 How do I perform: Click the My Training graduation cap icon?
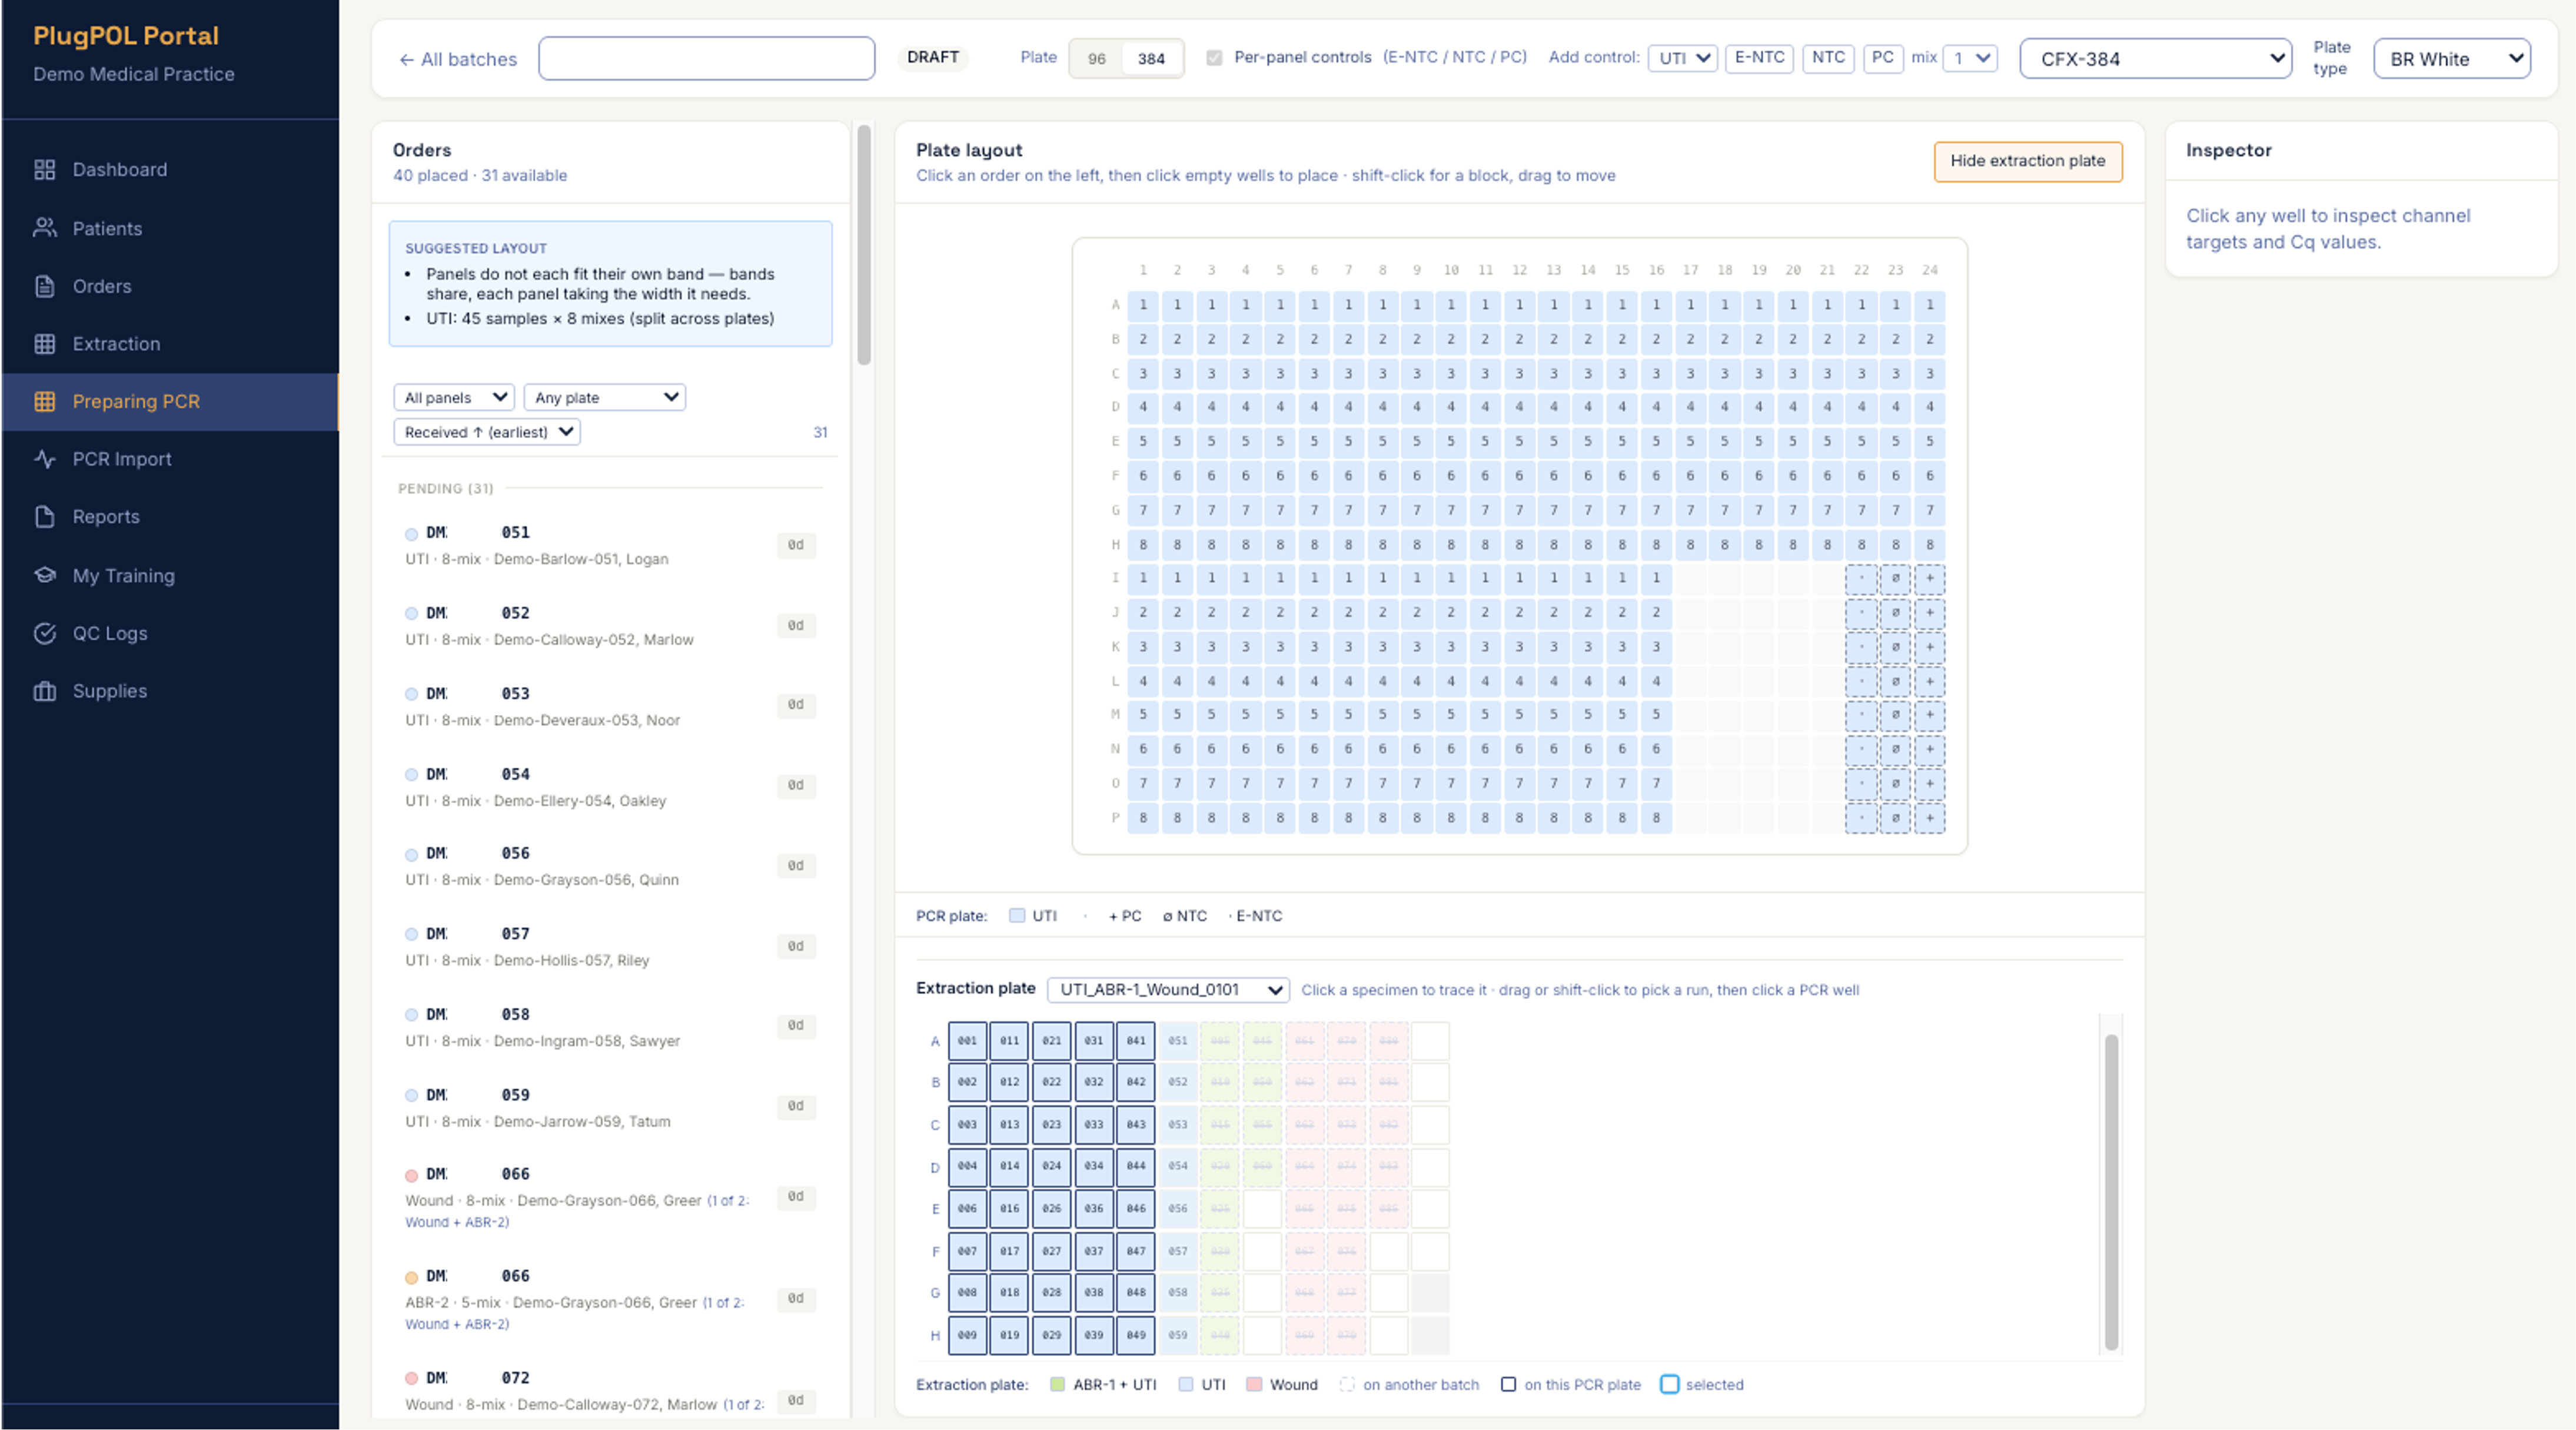coord(44,575)
